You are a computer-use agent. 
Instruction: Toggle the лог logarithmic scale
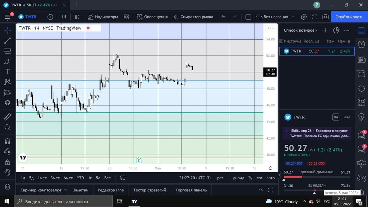pos(259,178)
